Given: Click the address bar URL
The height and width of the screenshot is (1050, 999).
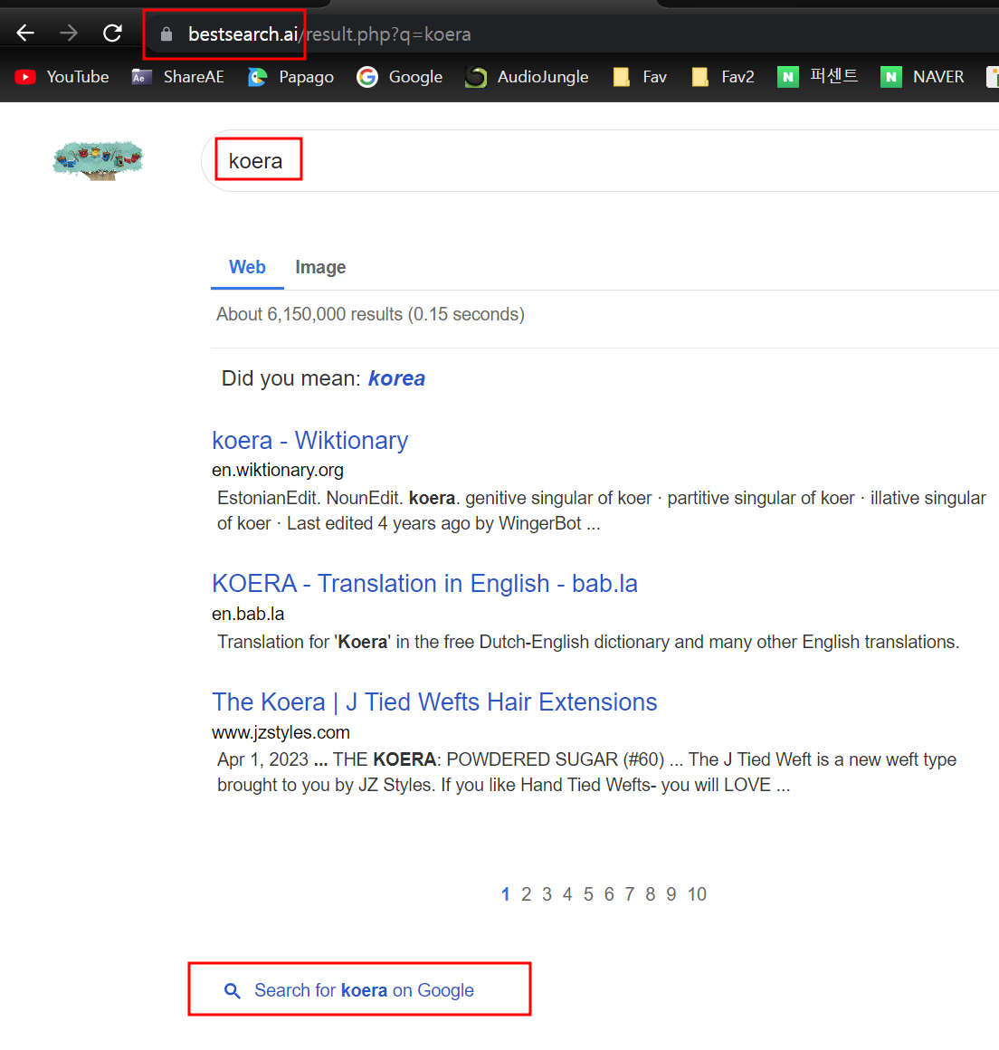Looking at the screenshot, I should coord(329,34).
